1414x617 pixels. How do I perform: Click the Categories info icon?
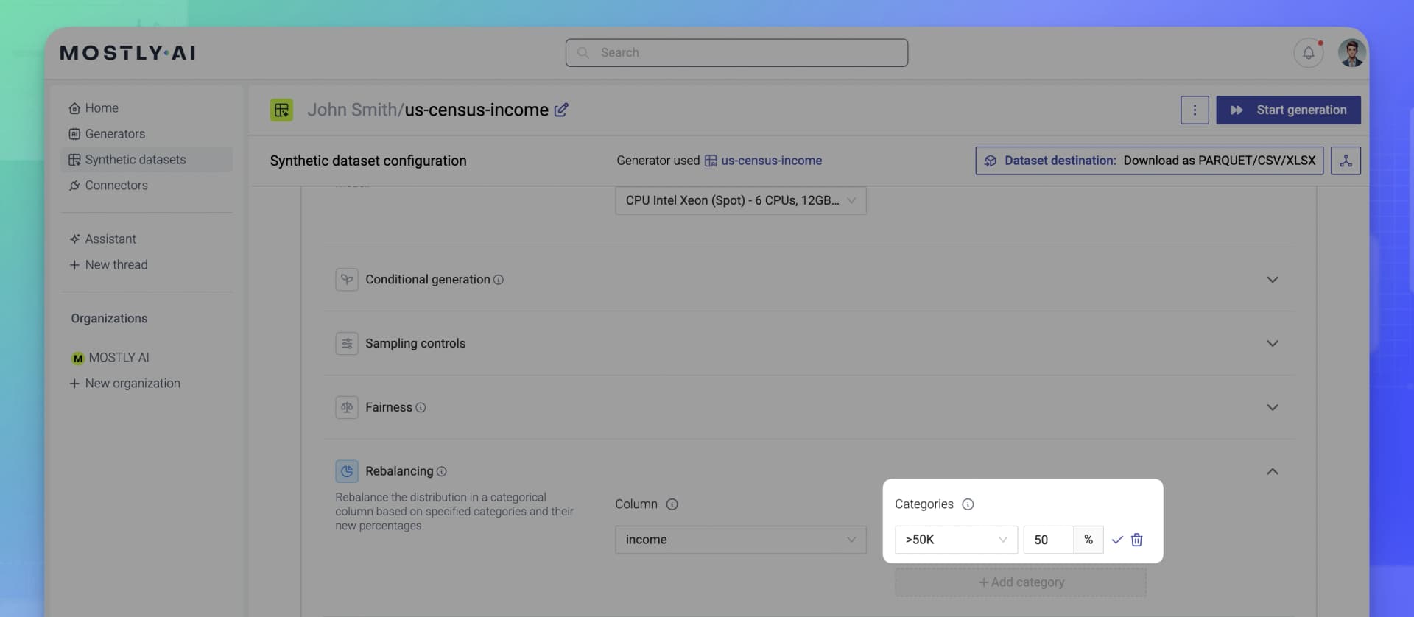click(x=968, y=504)
